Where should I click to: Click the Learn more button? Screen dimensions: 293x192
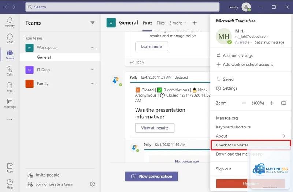(x=151, y=47)
